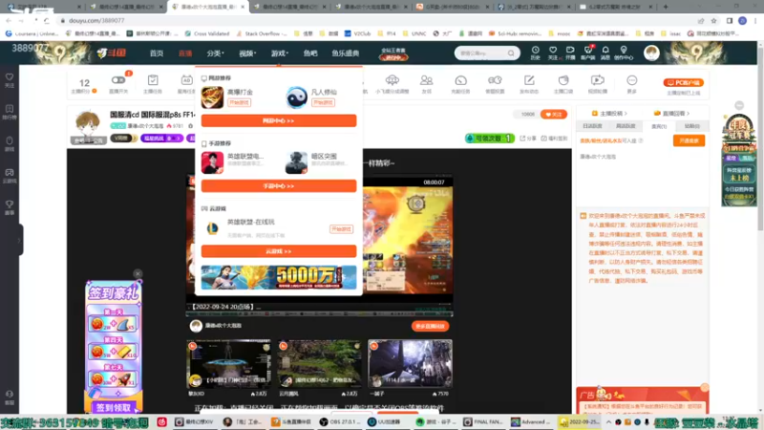Expand the 游戏 dropdown menu
Image resolution: width=764 pixels, height=430 pixels.
click(x=280, y=54)
